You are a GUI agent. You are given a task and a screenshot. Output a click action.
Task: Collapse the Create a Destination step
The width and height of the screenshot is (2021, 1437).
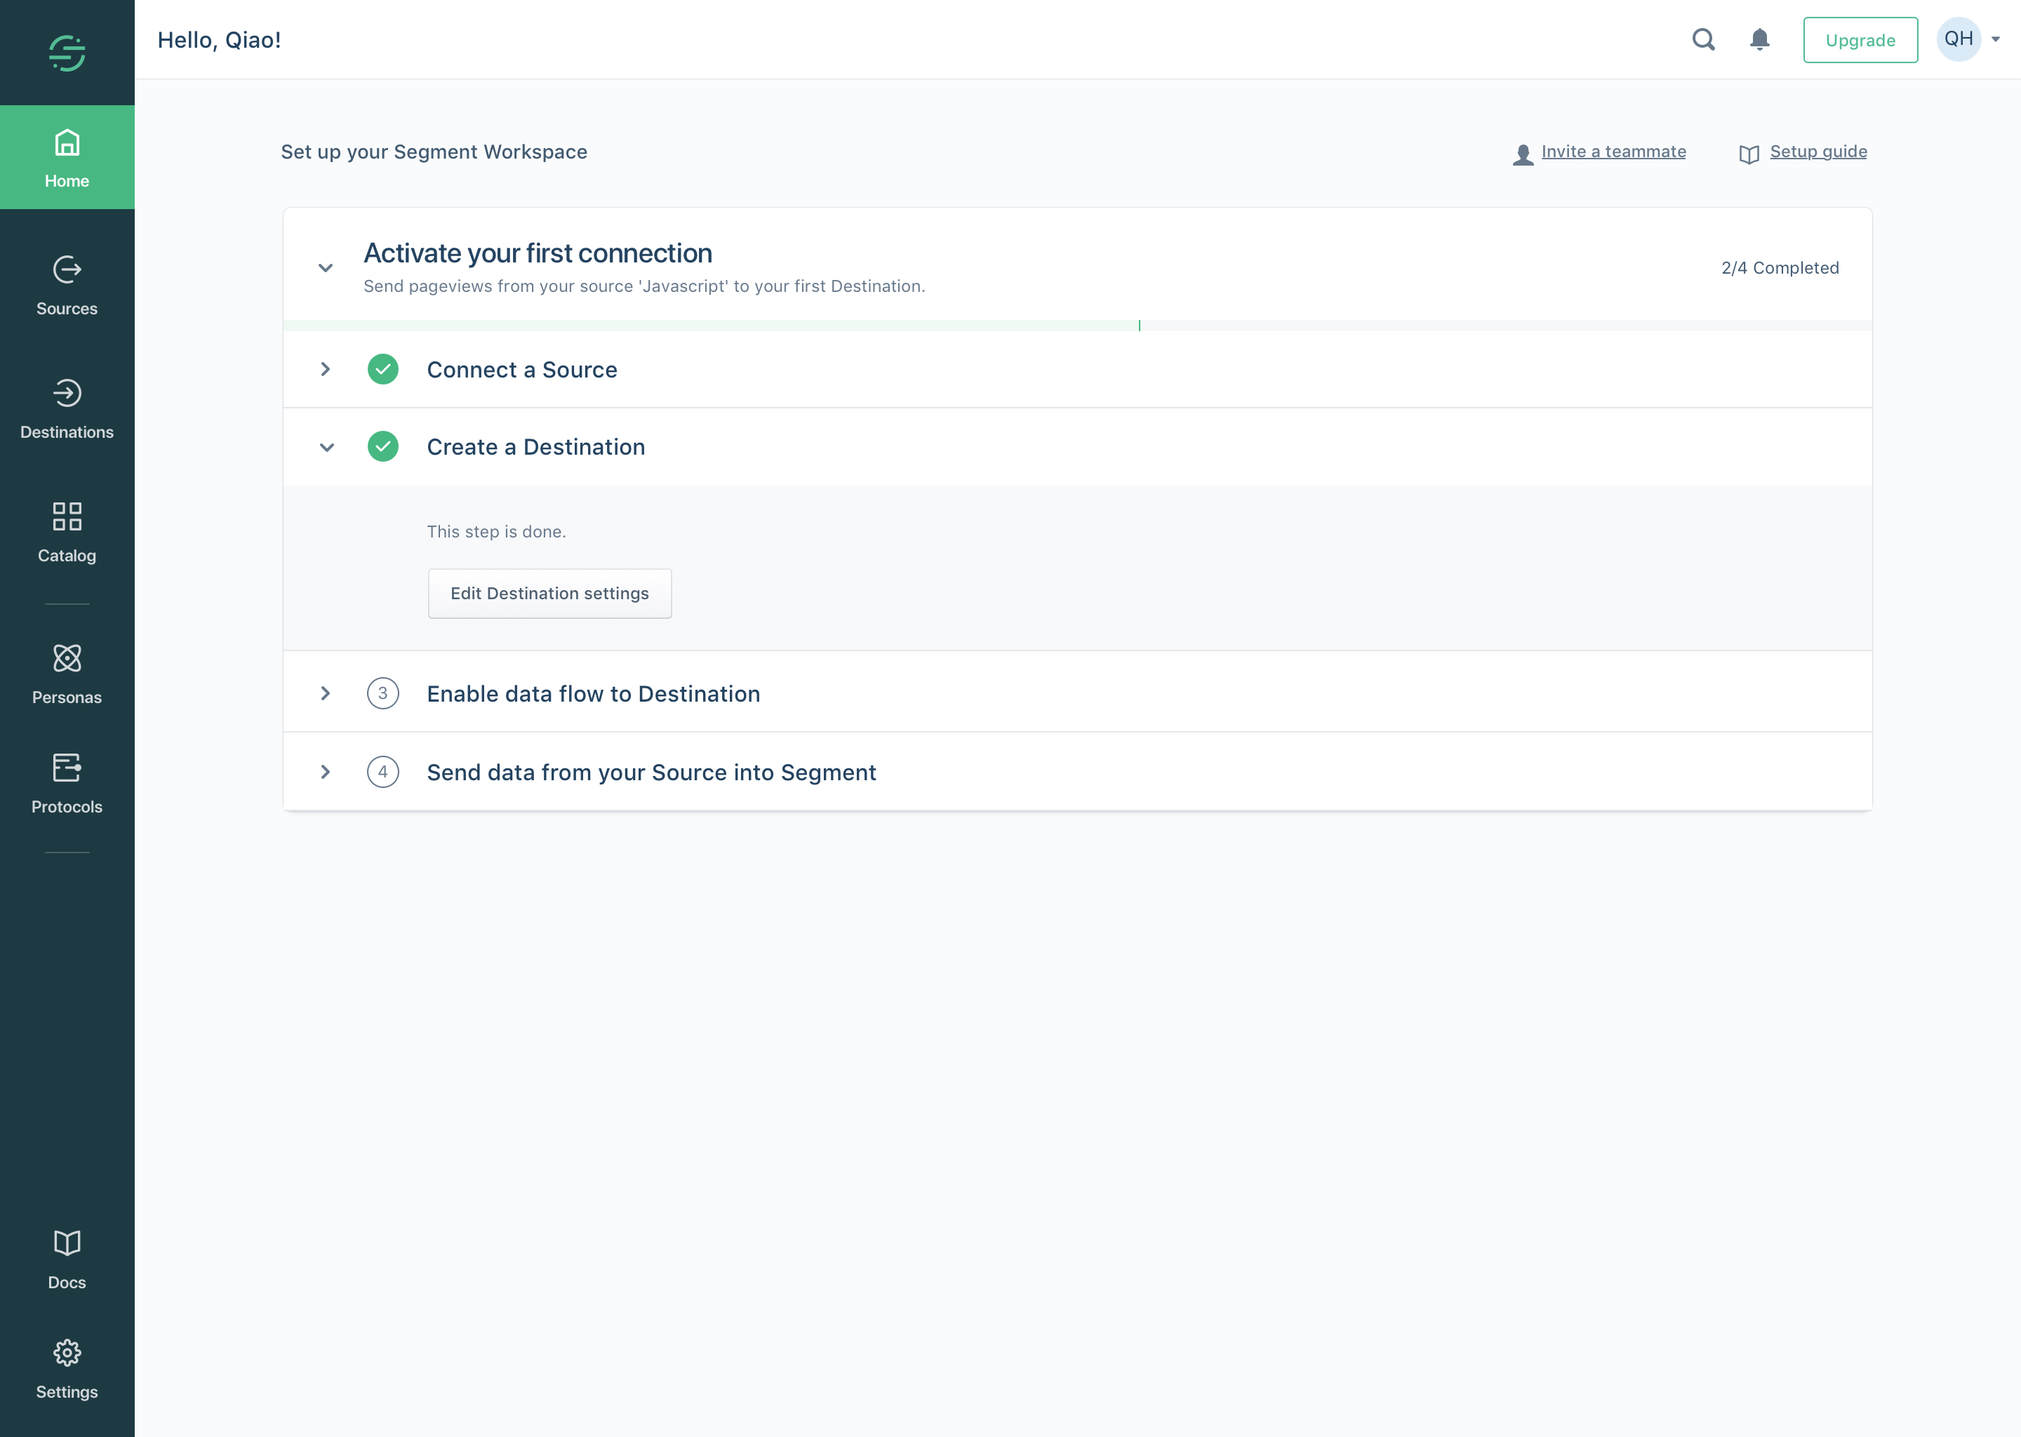(x=326, y=448)
